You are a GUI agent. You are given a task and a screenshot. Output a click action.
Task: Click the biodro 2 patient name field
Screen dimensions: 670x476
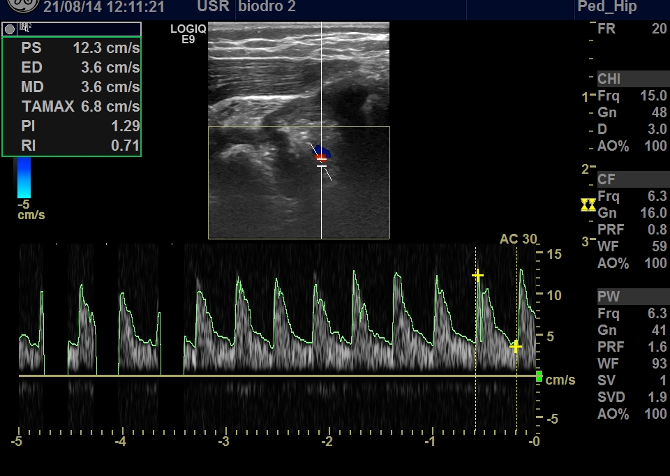tap(267, 7)
